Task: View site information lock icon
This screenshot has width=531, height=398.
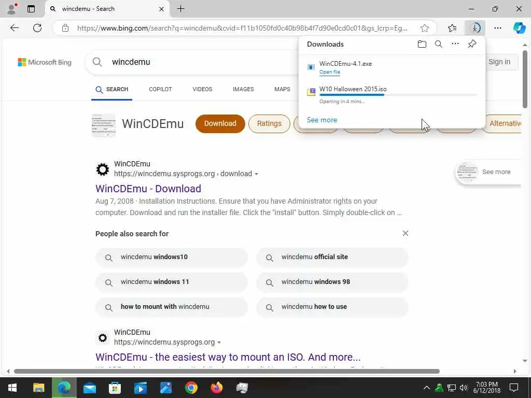Action: tap(65, 28)
